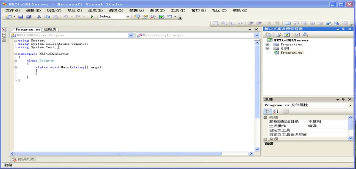Open the 调试(D) menu
Viewport: 356px width, 169px height.
click(116, 11)
